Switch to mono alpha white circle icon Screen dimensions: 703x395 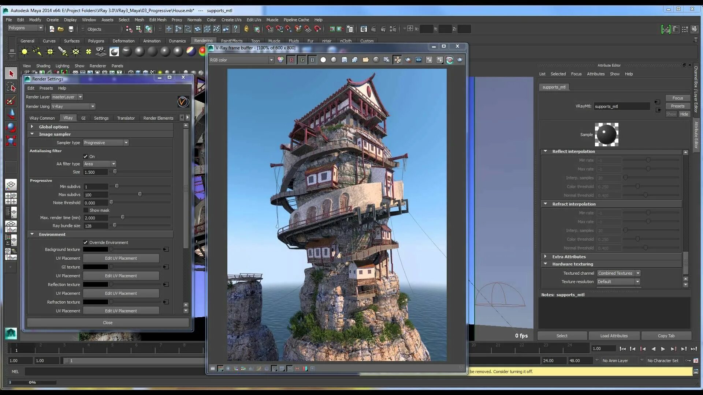pos(323,60)
